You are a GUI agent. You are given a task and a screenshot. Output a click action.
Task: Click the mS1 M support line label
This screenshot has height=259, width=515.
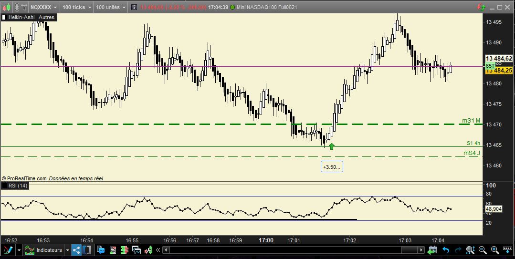(471, 121)
